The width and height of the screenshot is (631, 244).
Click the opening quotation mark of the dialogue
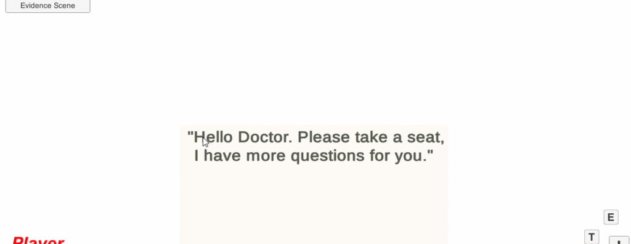click(190, 134)
